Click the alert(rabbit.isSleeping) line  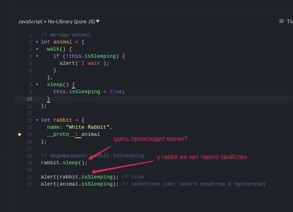pyautogui.click(x=80, y=177)
